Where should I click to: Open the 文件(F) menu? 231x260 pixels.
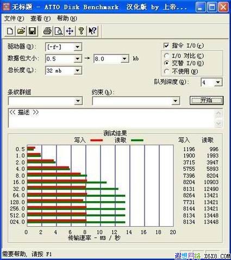(14, 19)
